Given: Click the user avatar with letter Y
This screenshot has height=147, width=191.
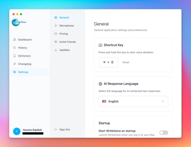Looking at the screenshot, I should point(17,131).
